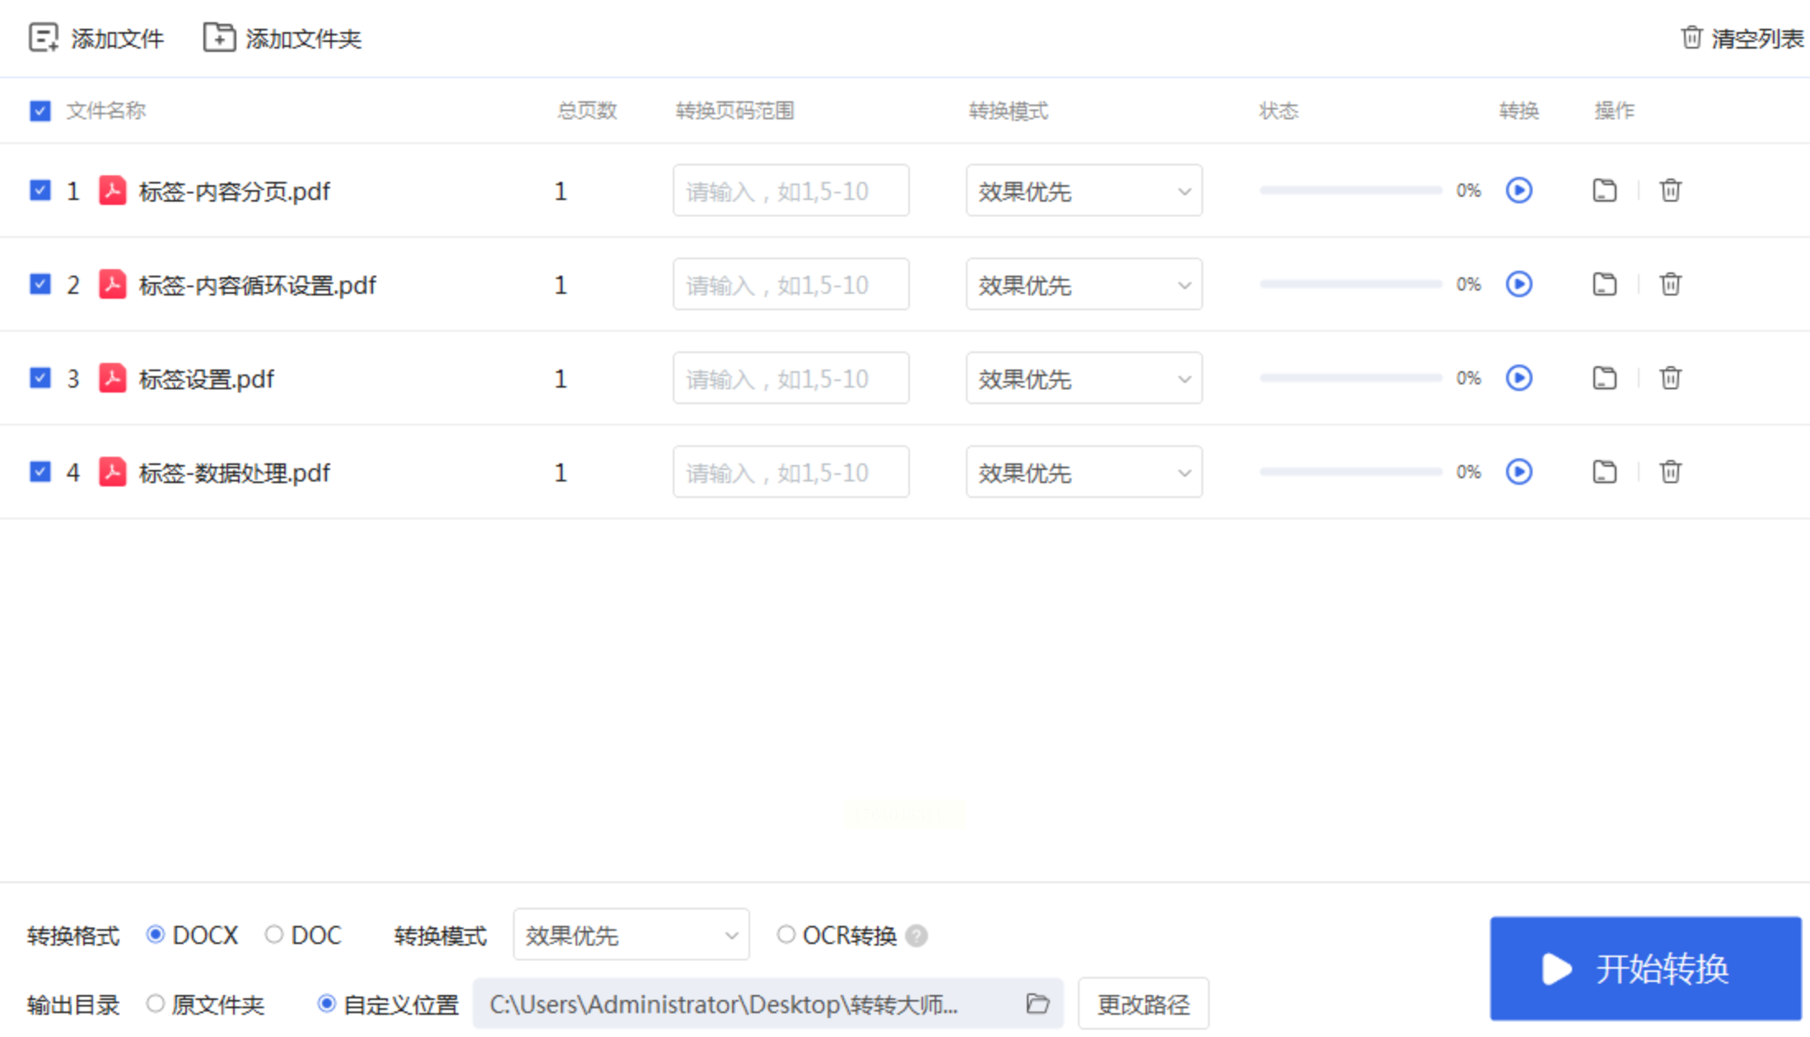The image size is (1810, 1037).
Task: Click the browse folder icon in output path
Action: coord(1038,1003)
